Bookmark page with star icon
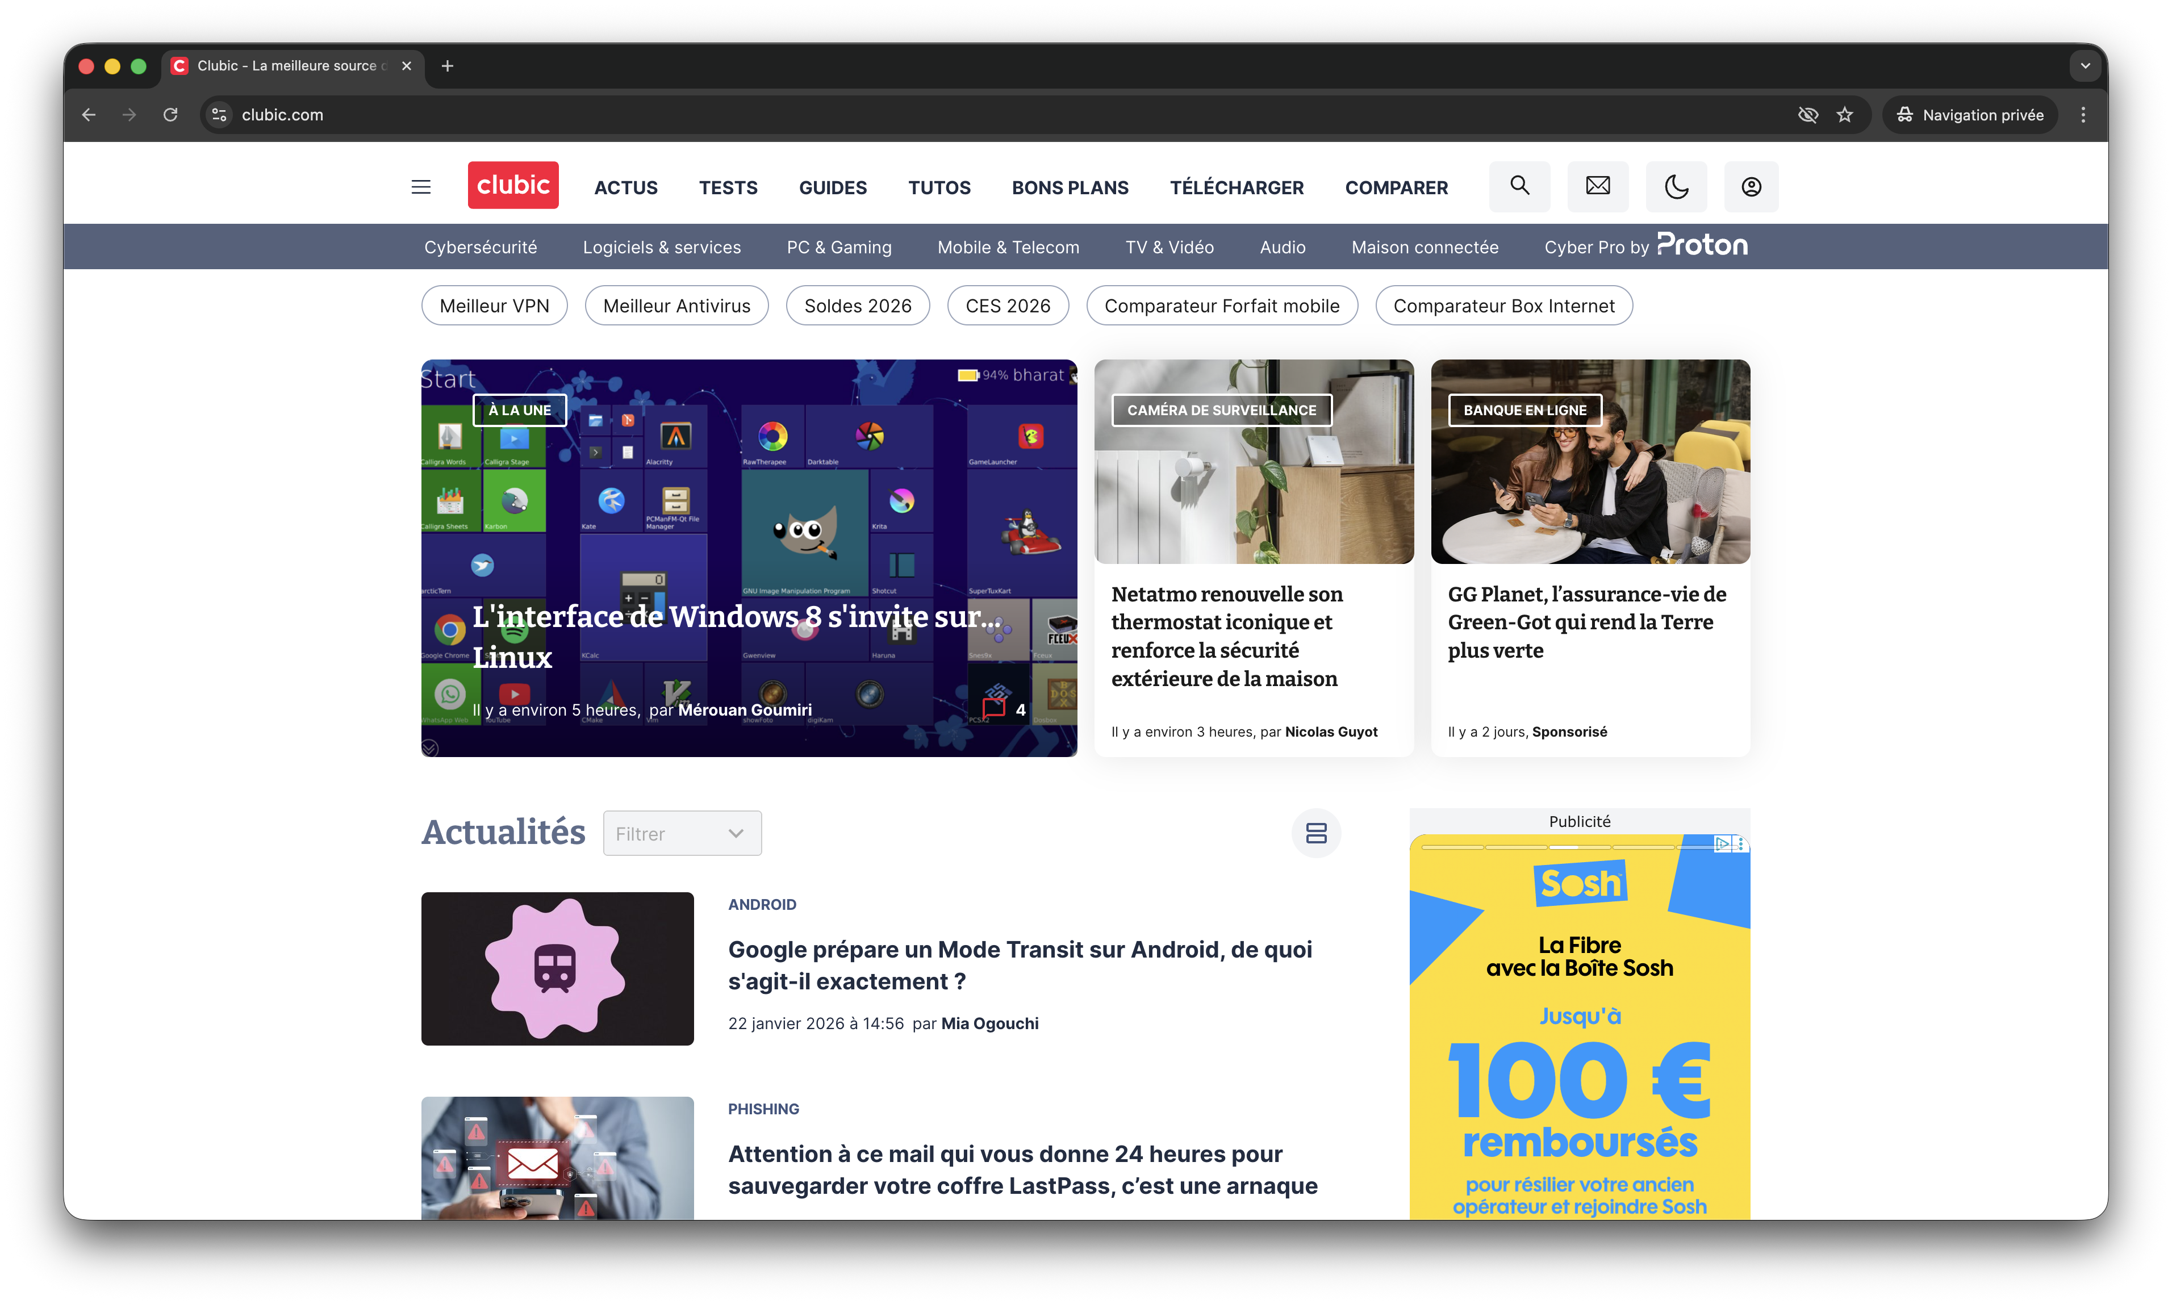The image size is (2172, 1304). point(1844,115)
